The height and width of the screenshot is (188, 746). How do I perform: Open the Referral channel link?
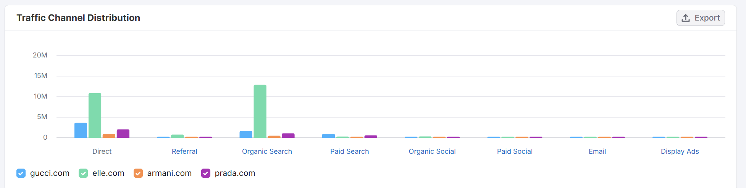click(184, 151)
